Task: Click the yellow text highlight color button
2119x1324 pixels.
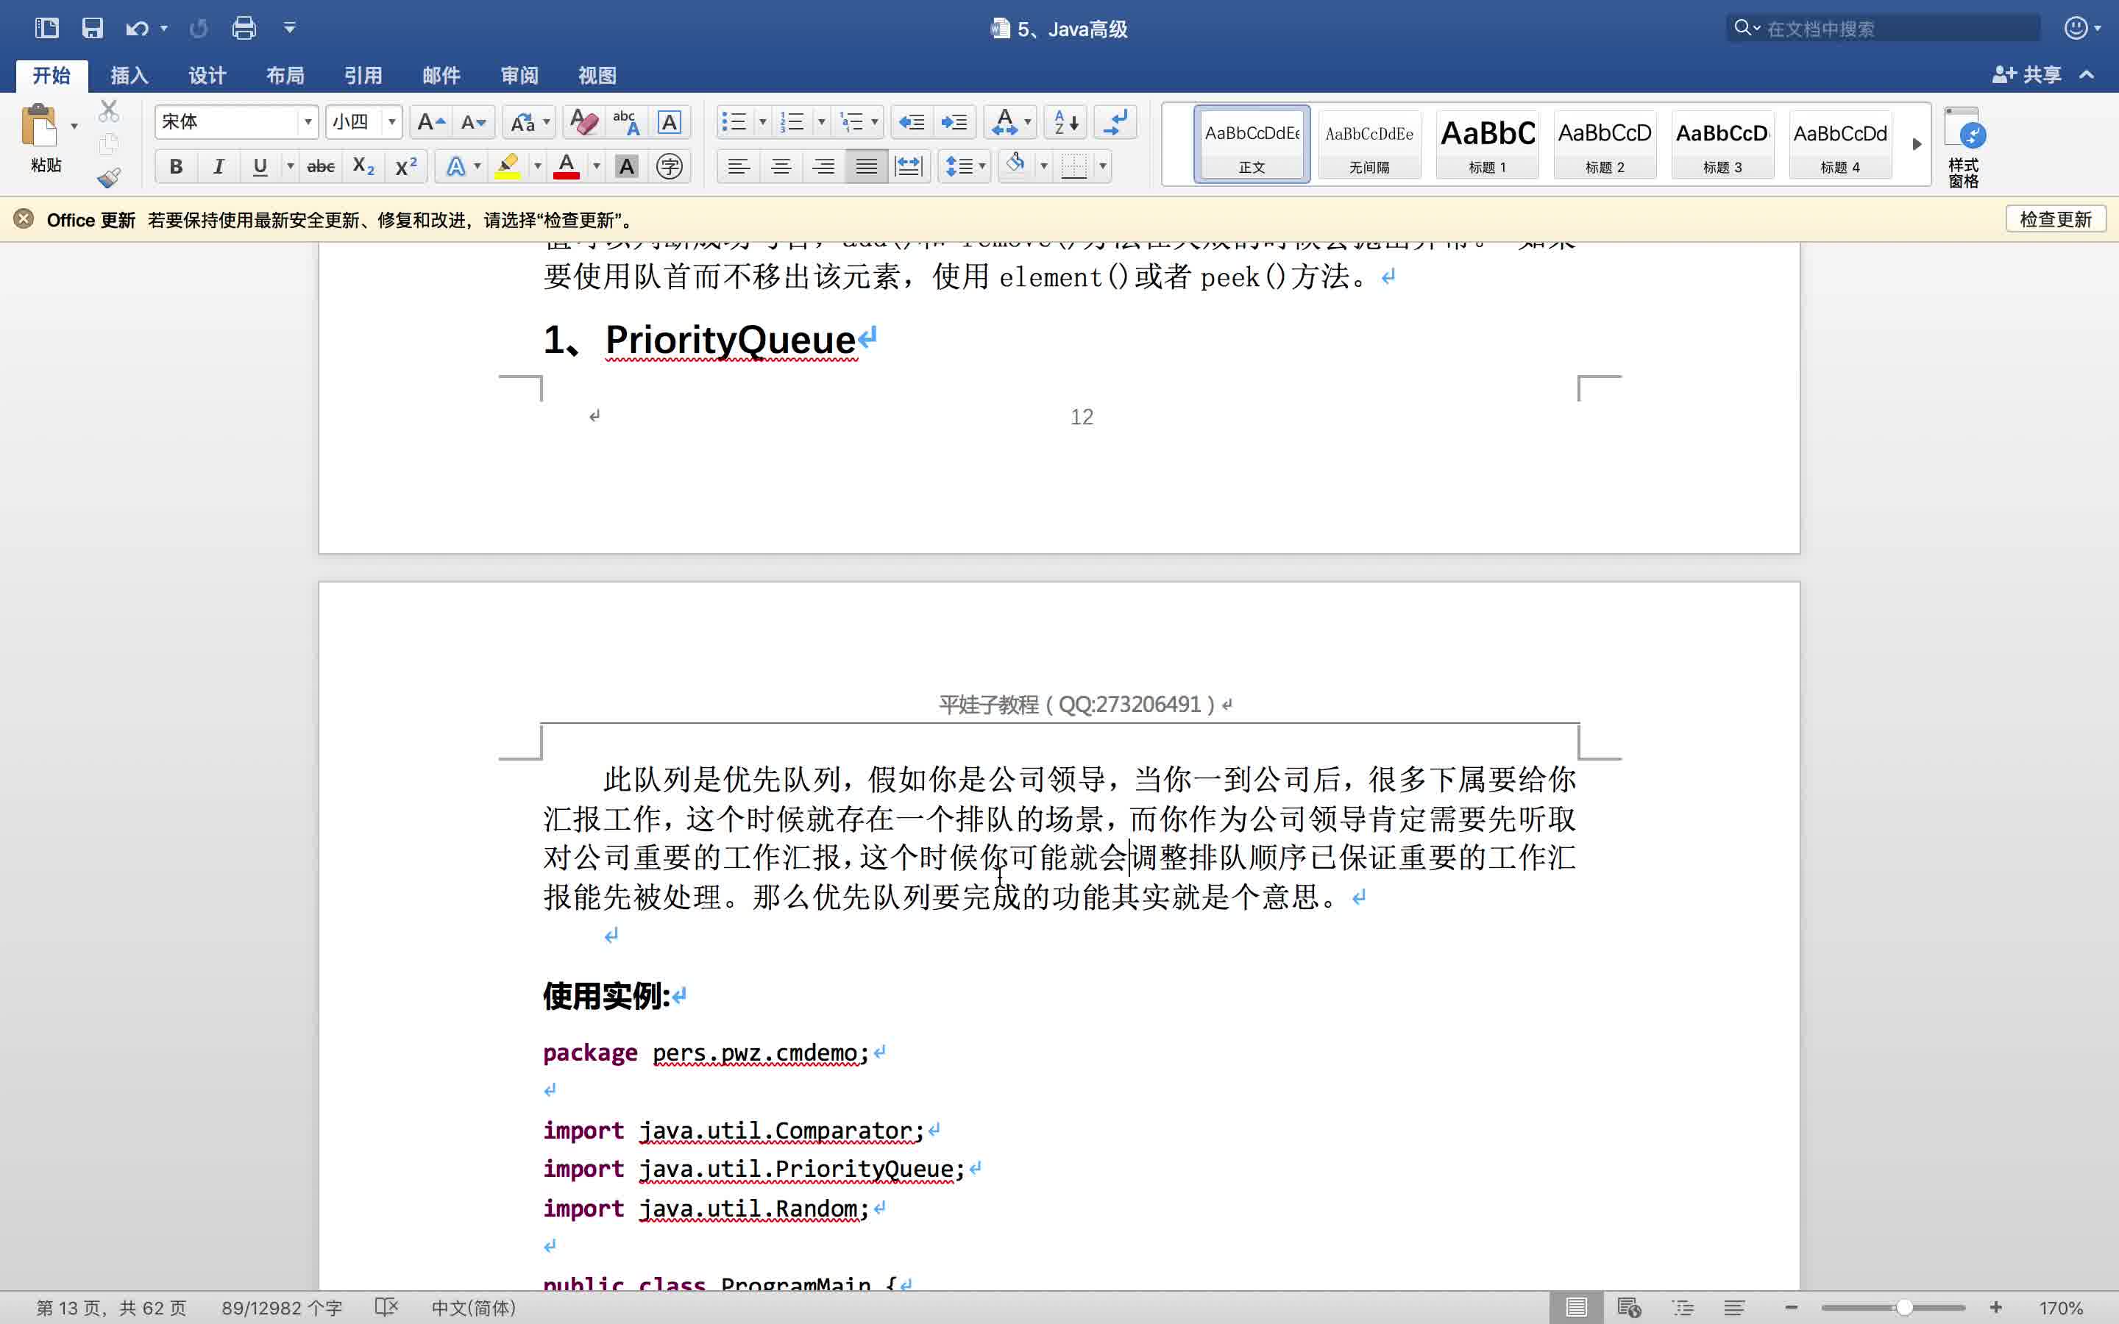Action: [508, 166]
